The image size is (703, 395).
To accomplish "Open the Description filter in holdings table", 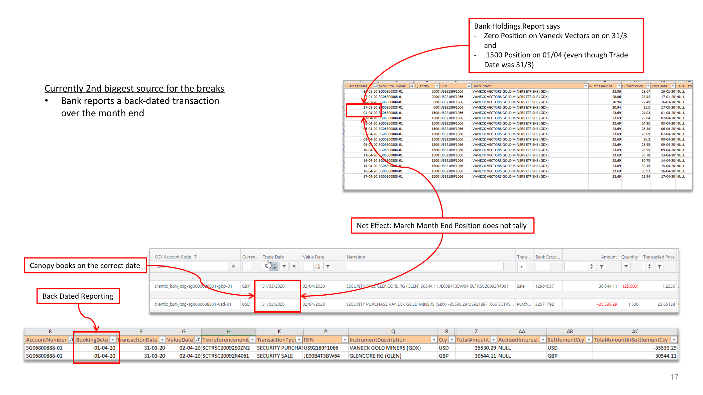I will pos(586,86).
